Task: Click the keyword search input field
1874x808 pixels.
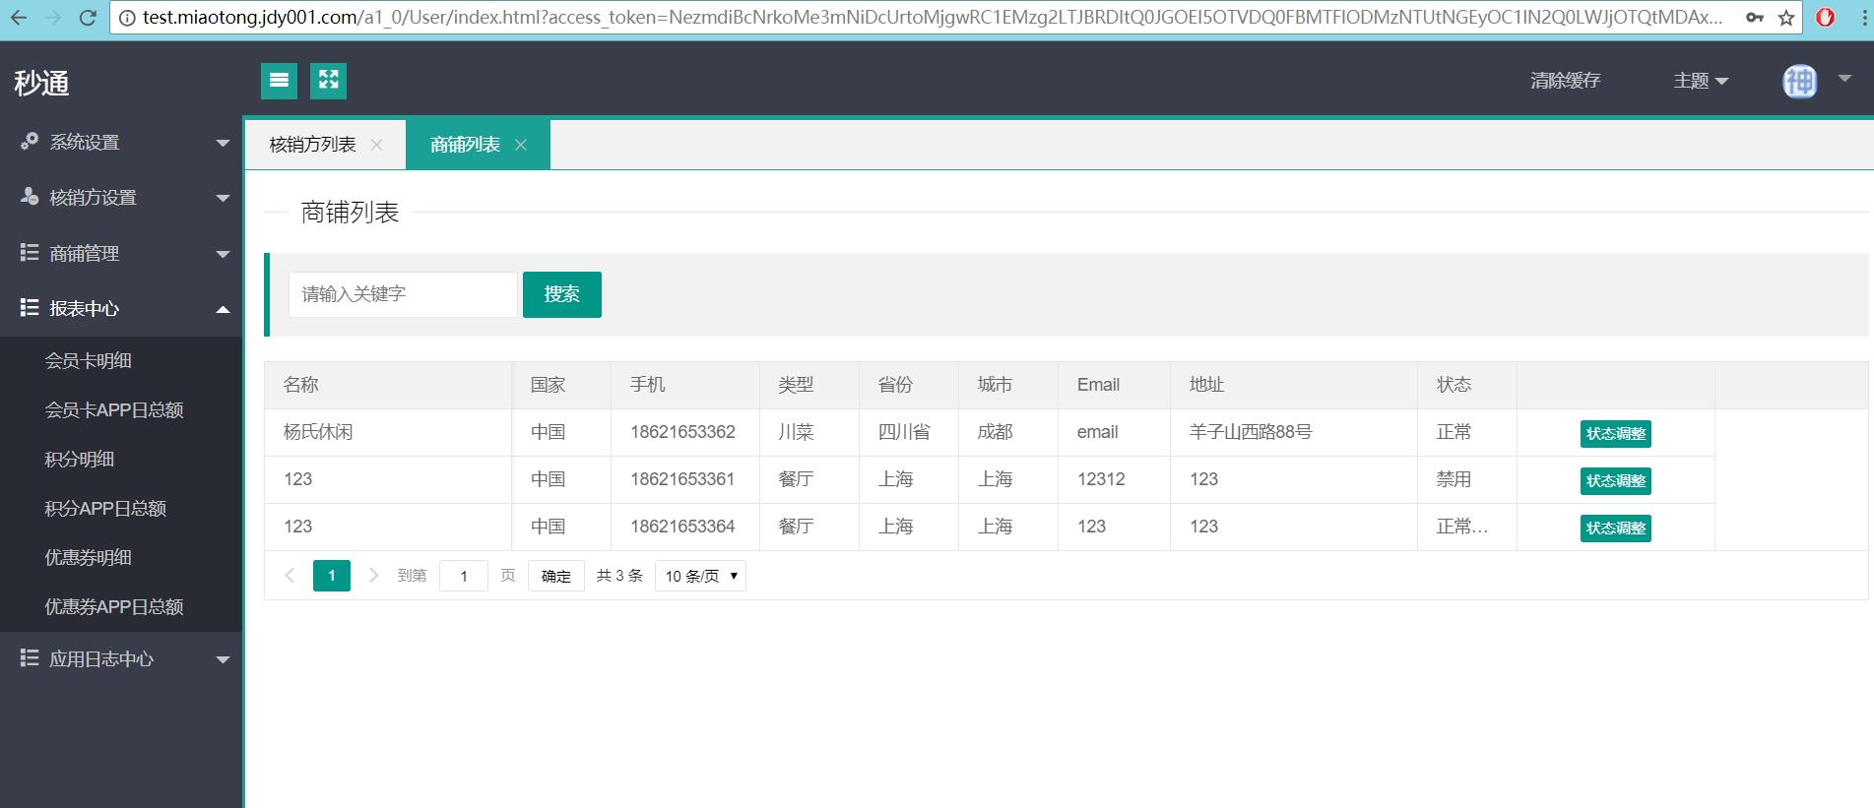Action: (402, 294)
